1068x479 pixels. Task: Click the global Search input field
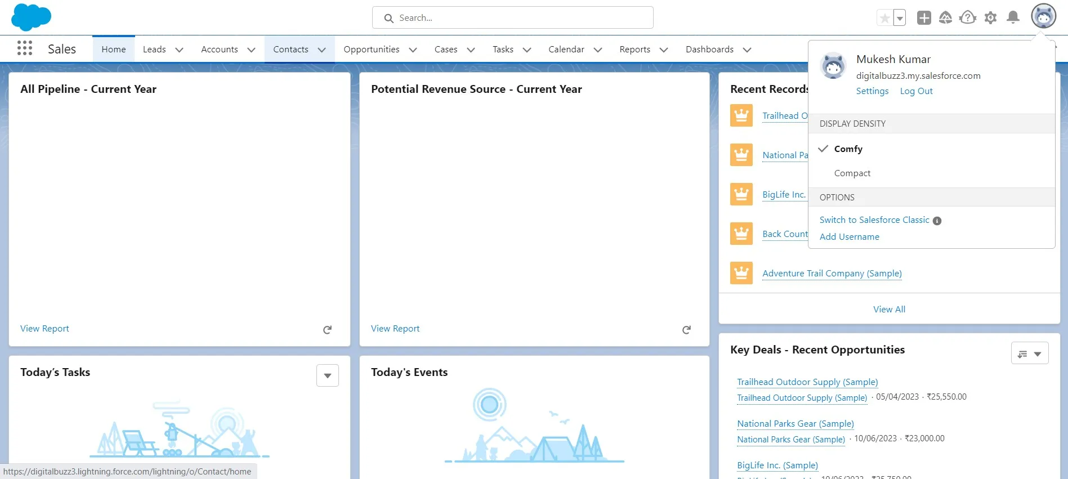pos(512,18)
